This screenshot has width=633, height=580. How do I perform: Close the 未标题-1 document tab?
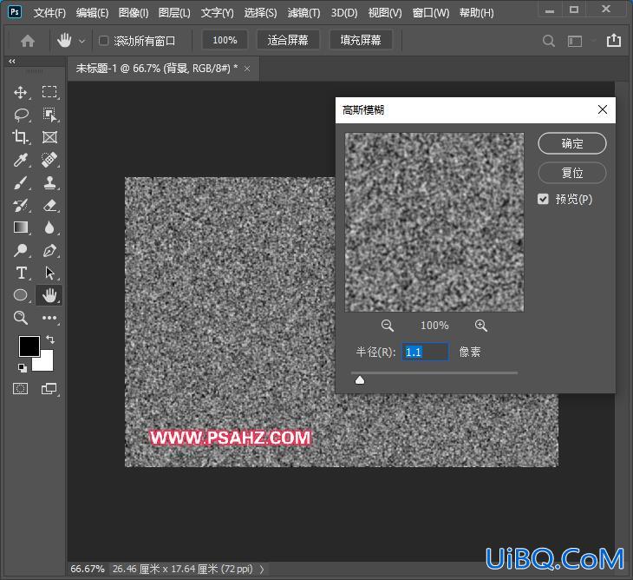pos(247,69)
